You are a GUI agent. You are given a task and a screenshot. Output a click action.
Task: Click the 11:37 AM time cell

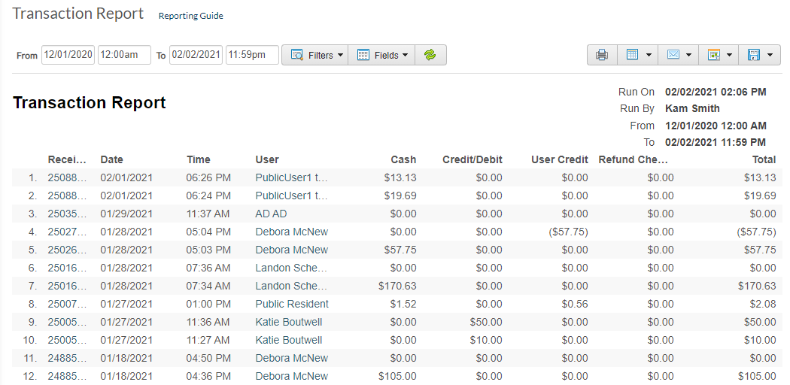[x=208, y=214]
